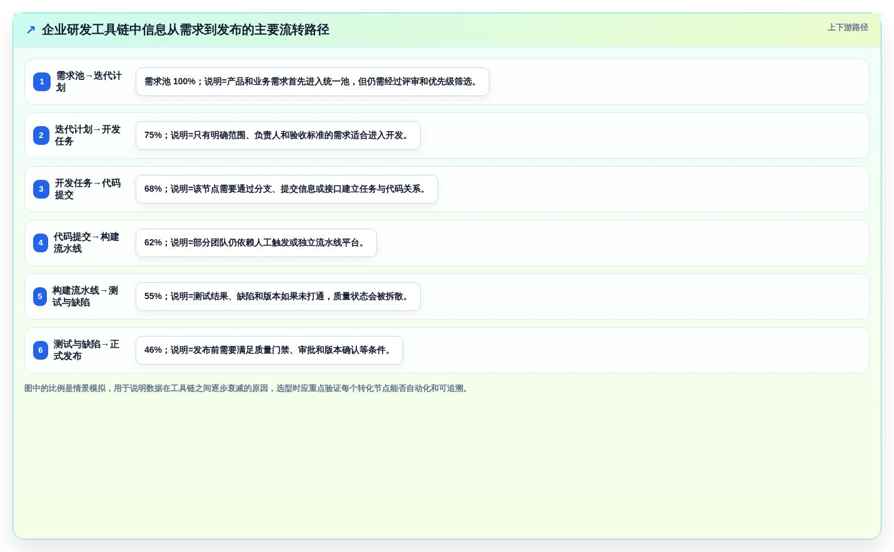
Task: Click step number badge 1
Action: tap(42, 82)
